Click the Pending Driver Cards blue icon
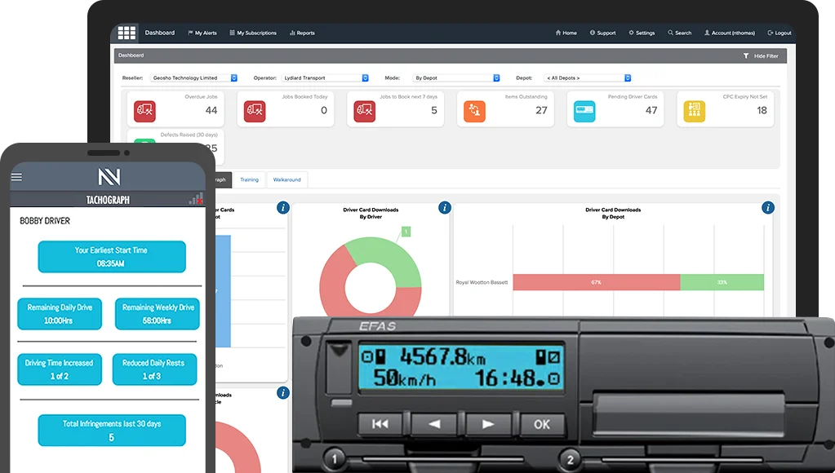 [584, 110]
